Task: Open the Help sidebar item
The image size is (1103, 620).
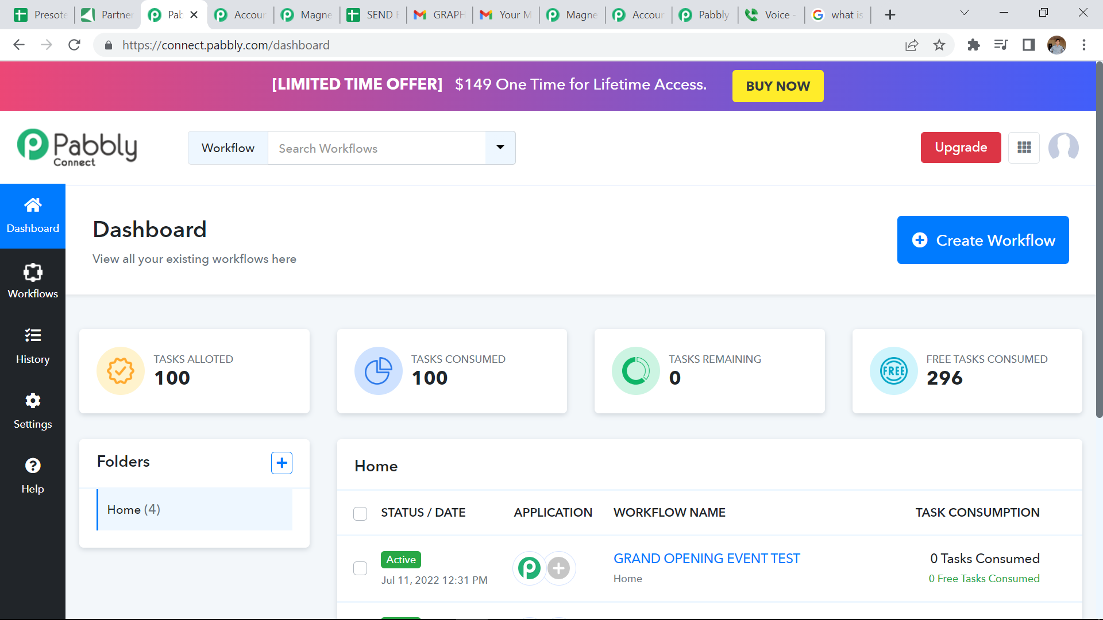Action: coord(33,476)
